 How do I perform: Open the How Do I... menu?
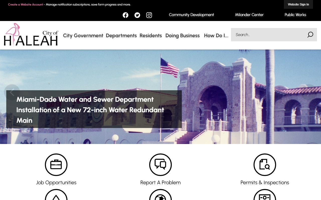click(216, 35)
